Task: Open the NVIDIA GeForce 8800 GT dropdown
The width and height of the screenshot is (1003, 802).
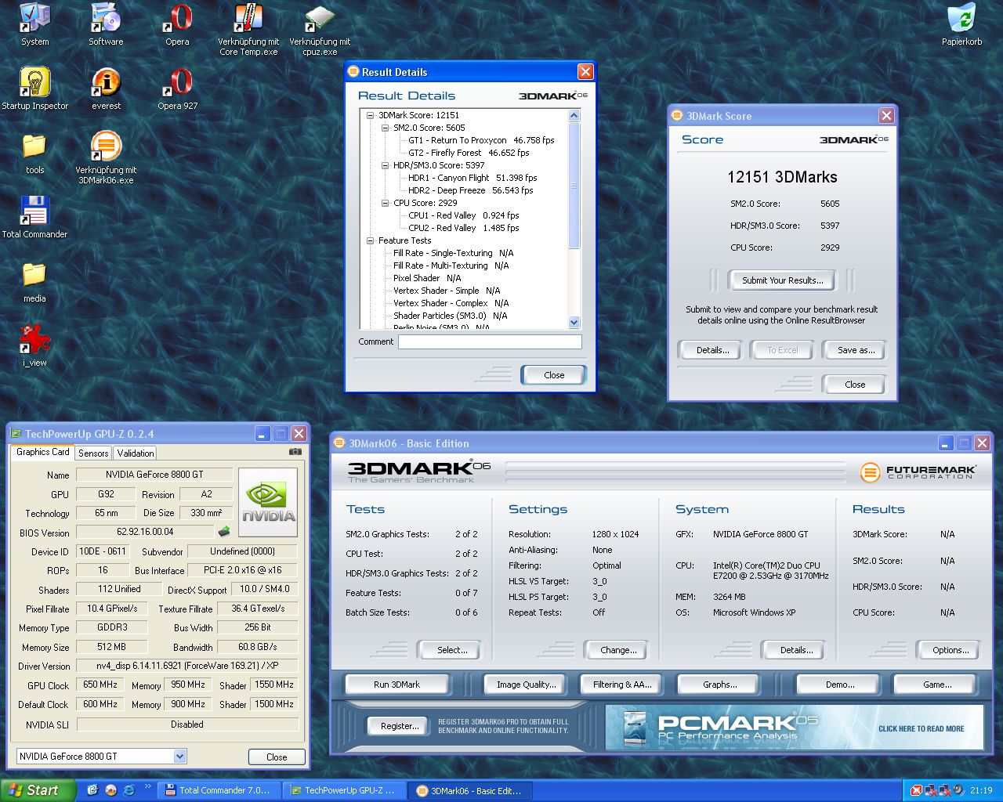Action: point(179,757)
